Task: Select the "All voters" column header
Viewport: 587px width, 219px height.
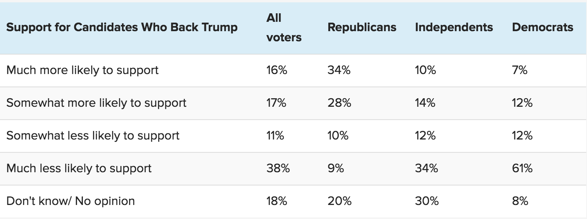Action: (x=284, y=28)
